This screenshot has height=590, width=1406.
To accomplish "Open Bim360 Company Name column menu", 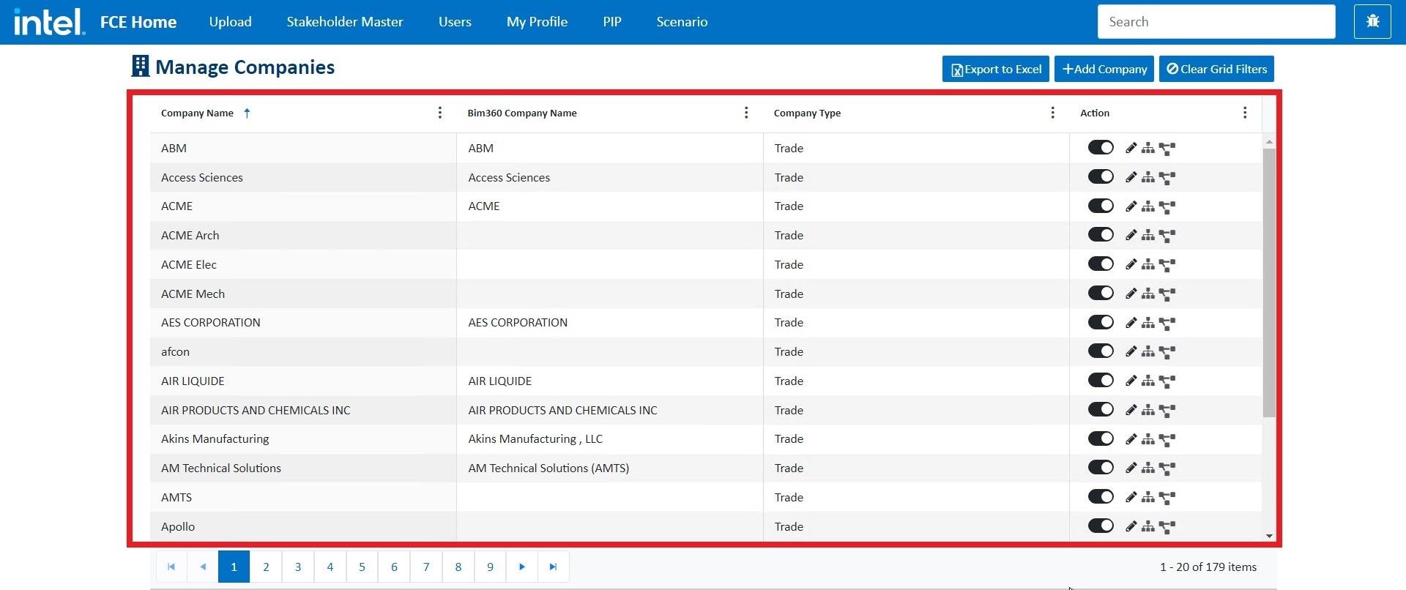I will (x=746, y=113).
